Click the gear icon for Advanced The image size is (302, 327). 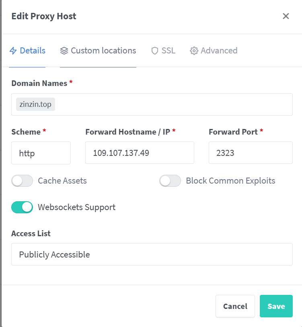click(x=194, y=51)
